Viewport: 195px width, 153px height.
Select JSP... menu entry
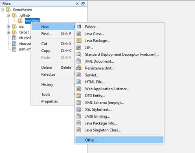119,48
